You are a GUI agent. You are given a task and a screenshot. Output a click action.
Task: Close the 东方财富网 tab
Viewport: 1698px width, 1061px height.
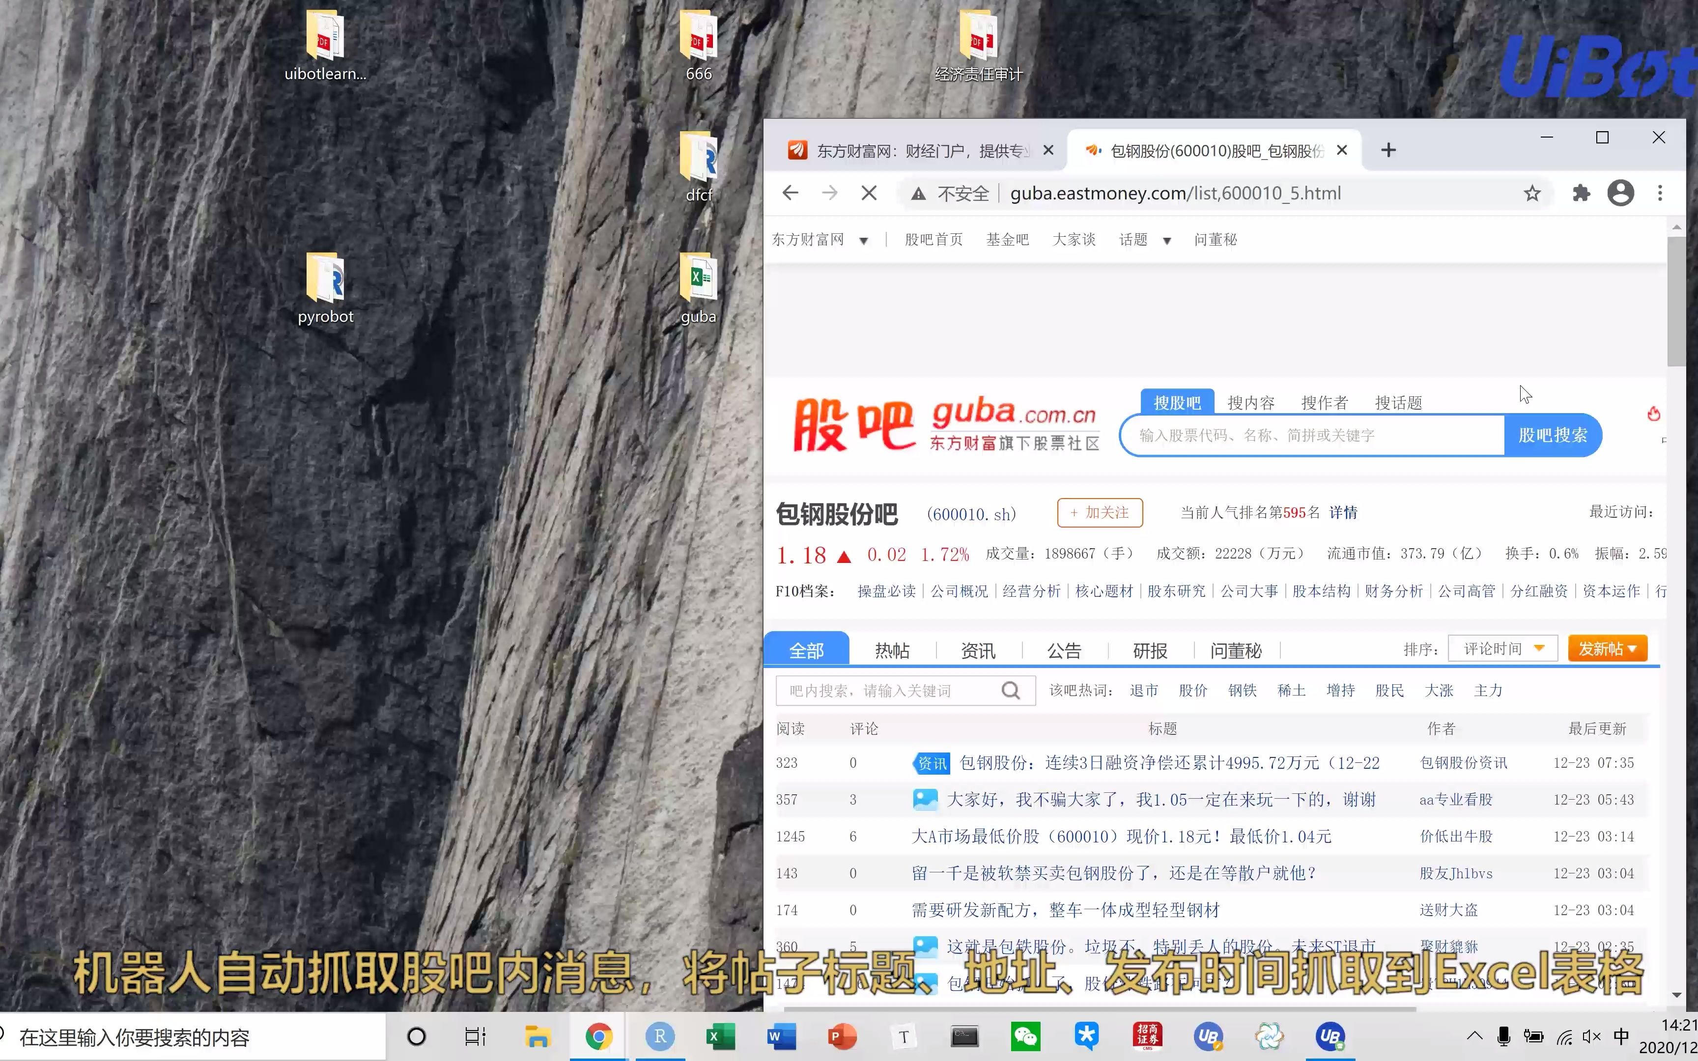[x=1048, y=150]
